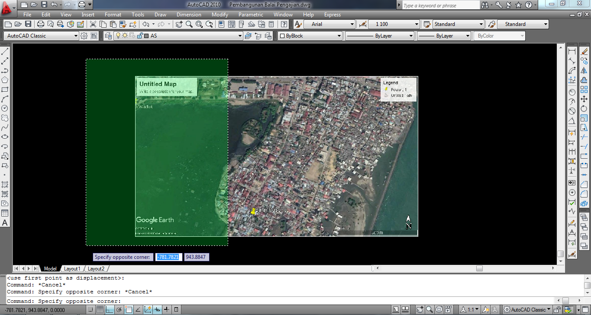Click the horizontal scrollbar thumb of drawing area
Screen dimensions: 591x315
[479, 268]
